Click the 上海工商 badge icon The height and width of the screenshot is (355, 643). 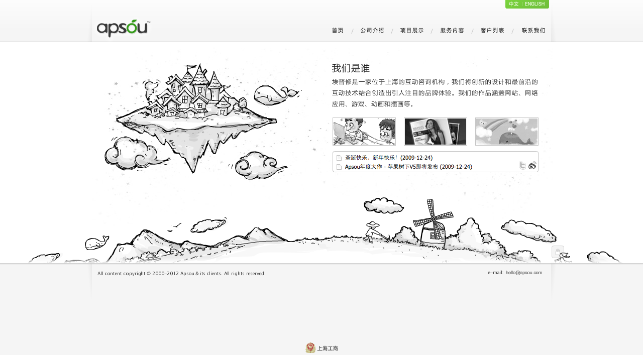[310, 348]
